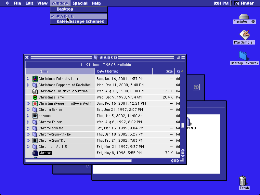Expand the Christmas Patriot v1.1 f folder

coord(28,79)
